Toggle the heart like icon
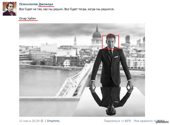Viewport: 170px width, 125px height. [x=155, y=121]
